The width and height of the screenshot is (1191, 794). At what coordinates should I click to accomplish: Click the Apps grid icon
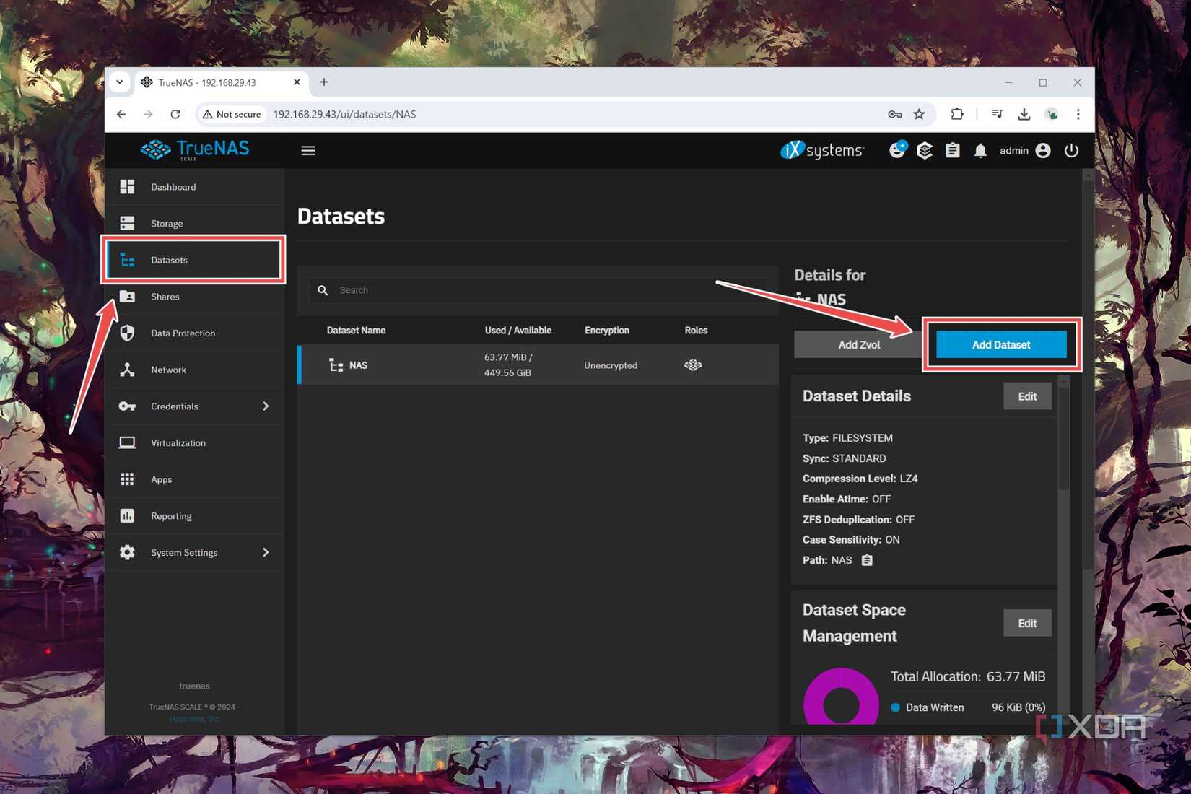127,479
